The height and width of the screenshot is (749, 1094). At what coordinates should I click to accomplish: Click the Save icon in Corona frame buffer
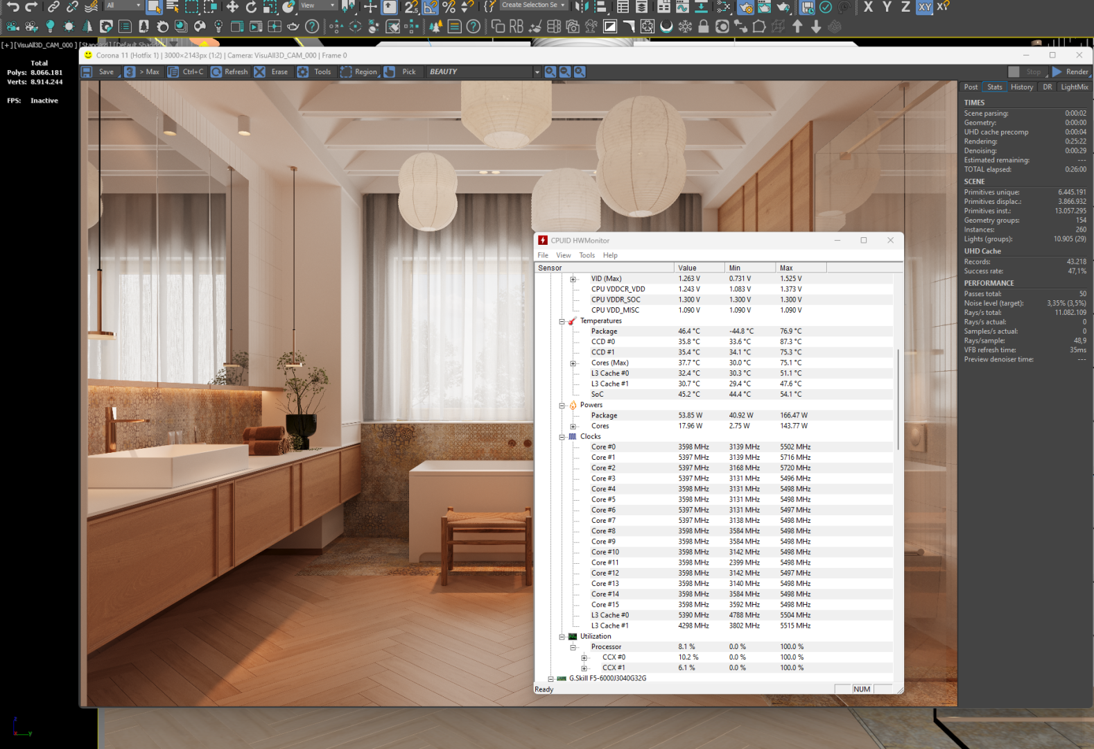pyautogui.click(x=87, y=72)
